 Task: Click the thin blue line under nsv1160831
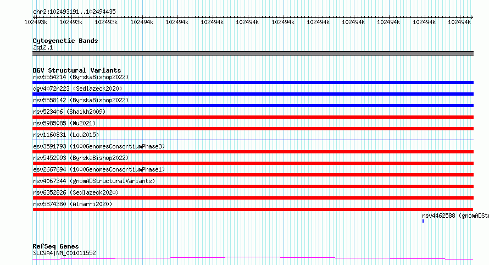[x=253, y=140]
